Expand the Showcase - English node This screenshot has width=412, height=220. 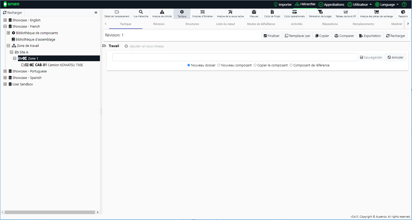tap(5, 20)
